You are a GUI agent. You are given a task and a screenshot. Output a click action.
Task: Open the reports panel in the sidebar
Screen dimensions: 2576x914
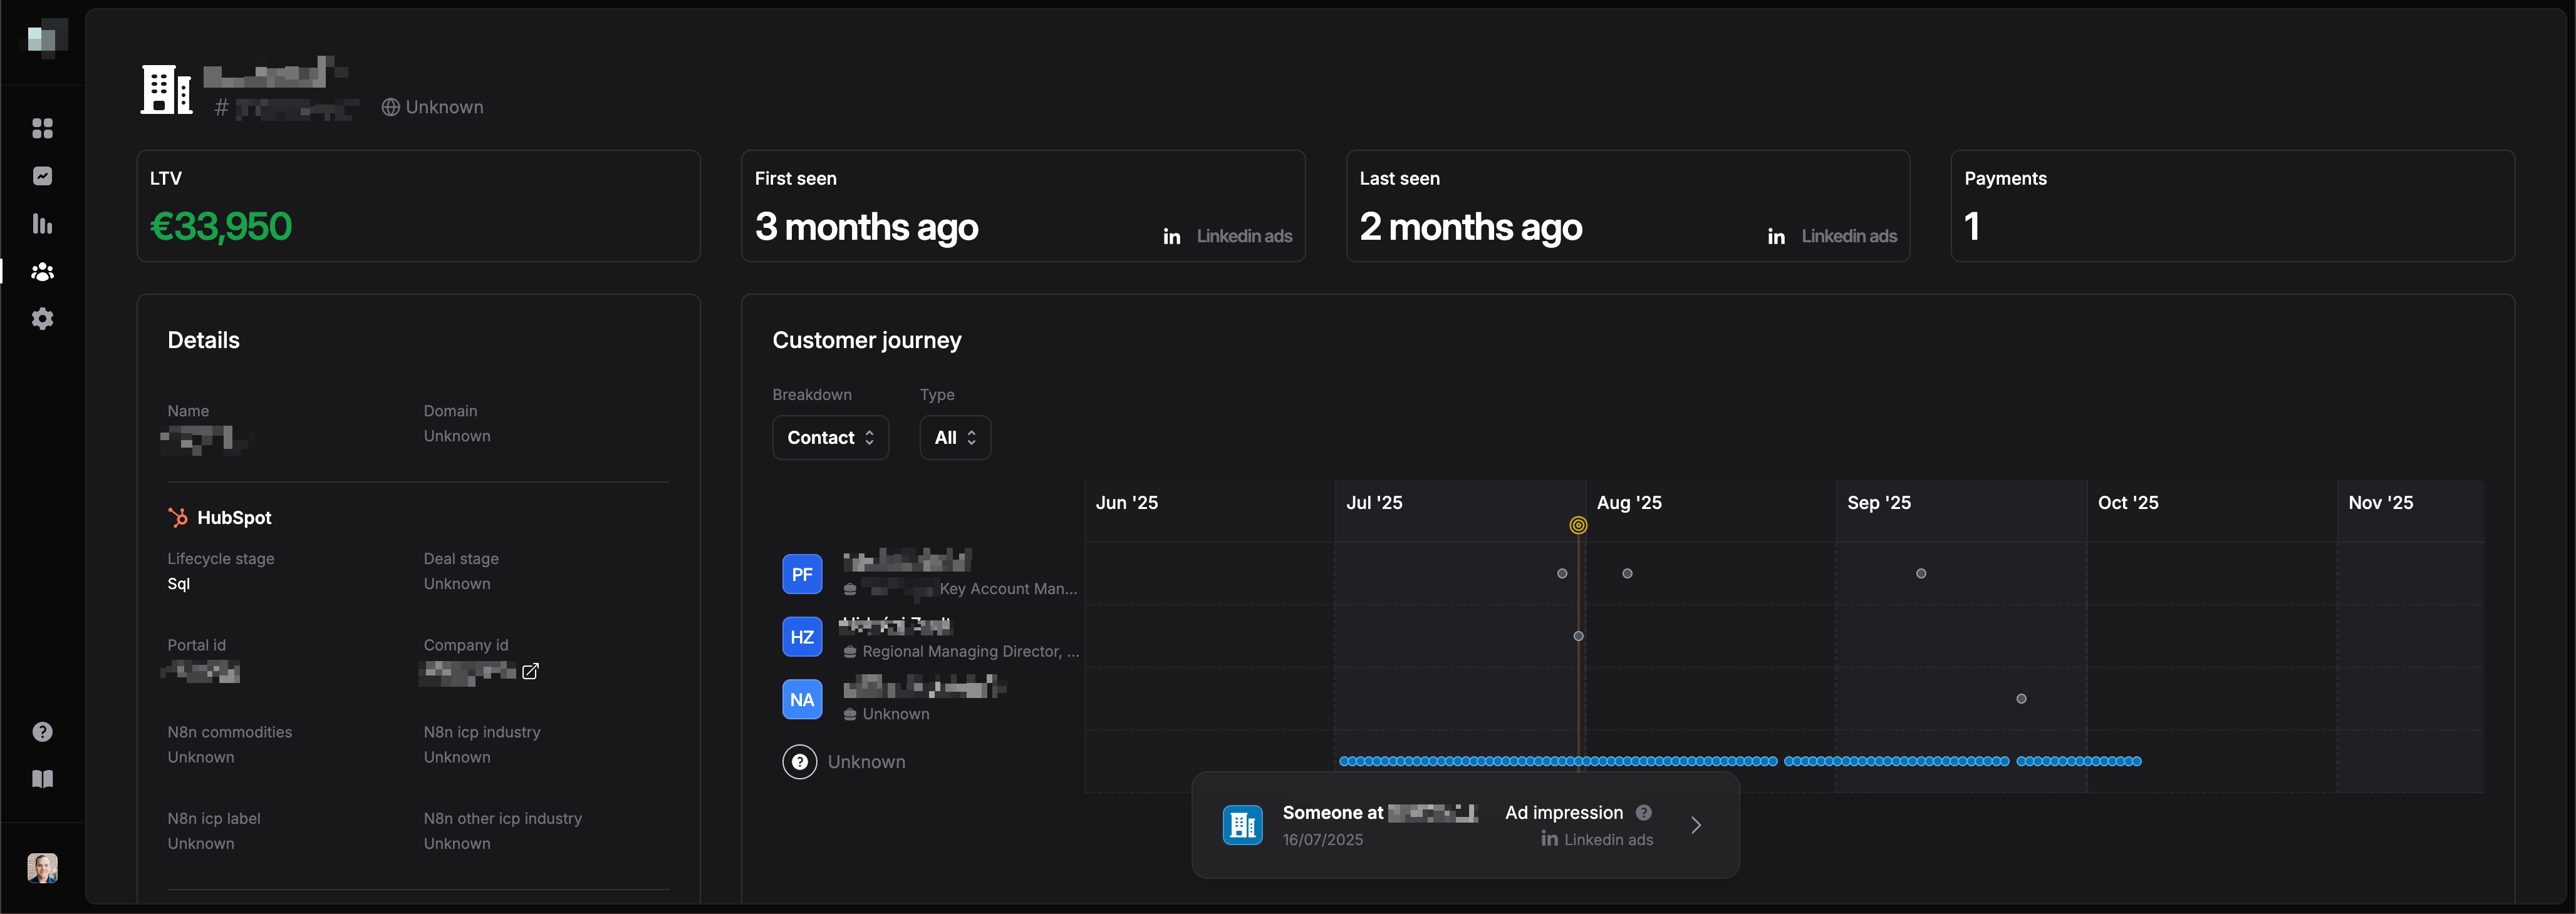(42, 176)
